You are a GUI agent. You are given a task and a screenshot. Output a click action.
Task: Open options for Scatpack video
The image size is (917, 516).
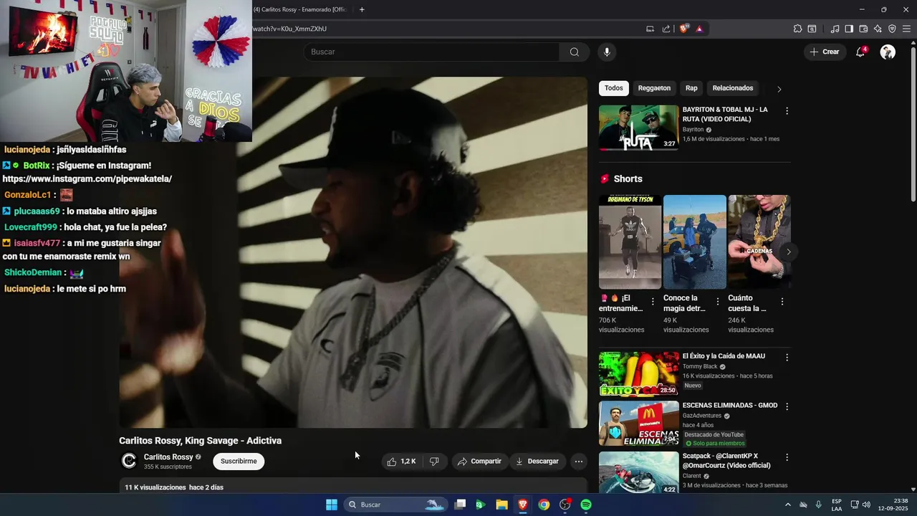[x=787, y=457]
